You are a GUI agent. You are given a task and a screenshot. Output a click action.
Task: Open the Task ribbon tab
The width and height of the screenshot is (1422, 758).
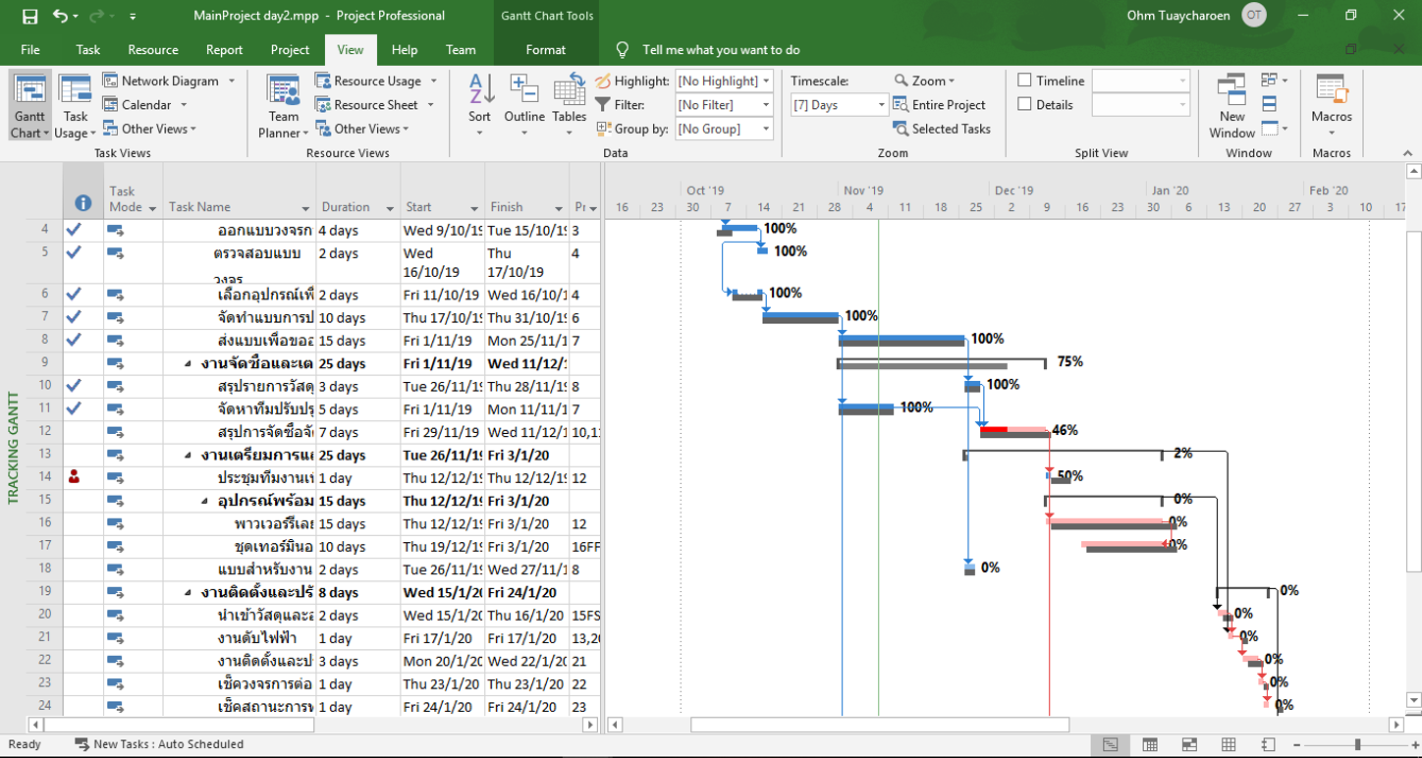(x=87, y=49)
